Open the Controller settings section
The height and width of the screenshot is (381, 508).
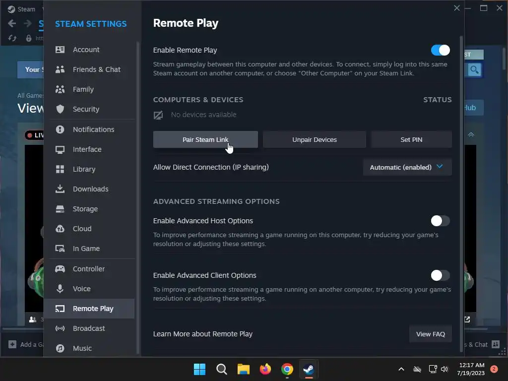tap(89, 269)
